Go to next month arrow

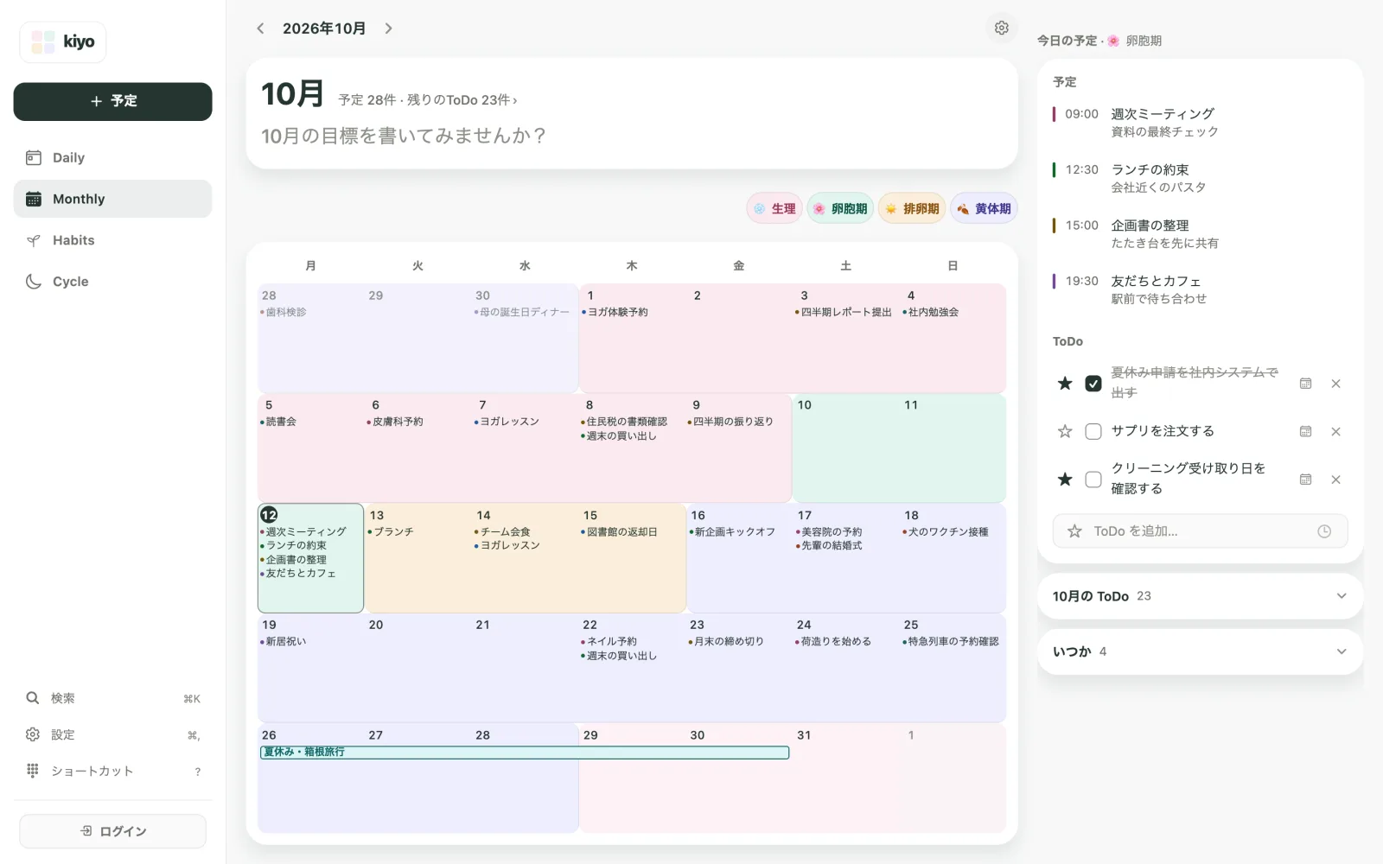pyautogui.click(x=388, y=29)
